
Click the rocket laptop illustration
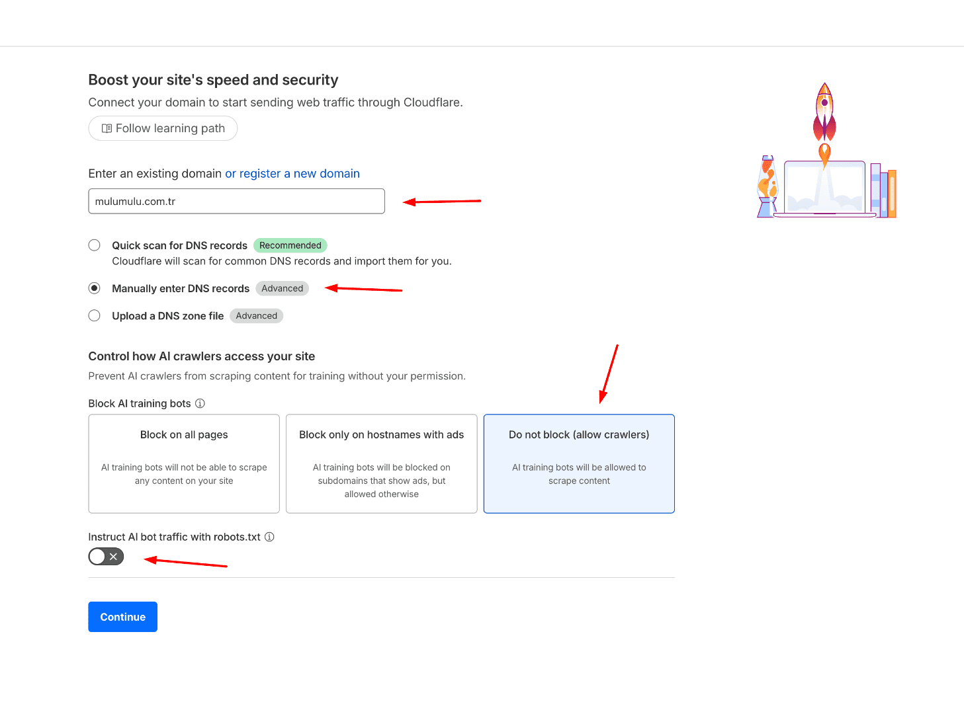(826, 153)
